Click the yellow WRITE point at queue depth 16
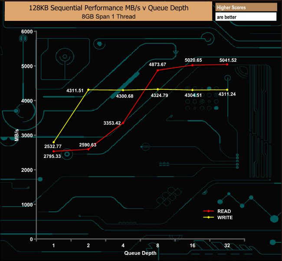The height and width of the screenshot is (261, 282). coord(193,90)
